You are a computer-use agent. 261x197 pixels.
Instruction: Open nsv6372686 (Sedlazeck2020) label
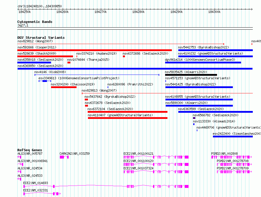click(x=145, y=53)
